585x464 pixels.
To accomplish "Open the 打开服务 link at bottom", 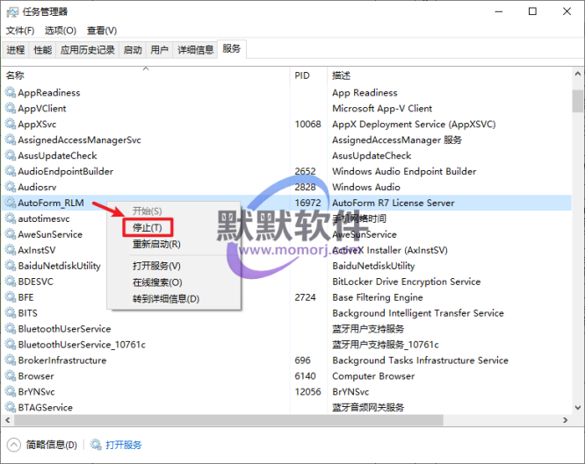I will [x=124, y=446].
